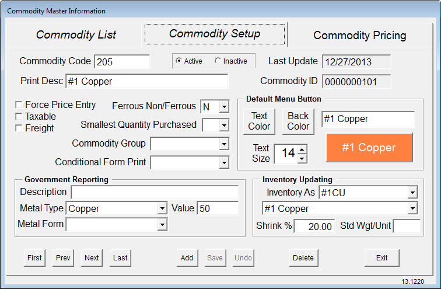Click Exit to close the form

coord(381,257)
